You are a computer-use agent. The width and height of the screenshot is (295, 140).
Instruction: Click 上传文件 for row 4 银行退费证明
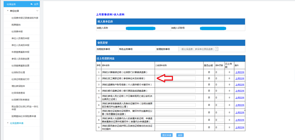coord(240,91)
